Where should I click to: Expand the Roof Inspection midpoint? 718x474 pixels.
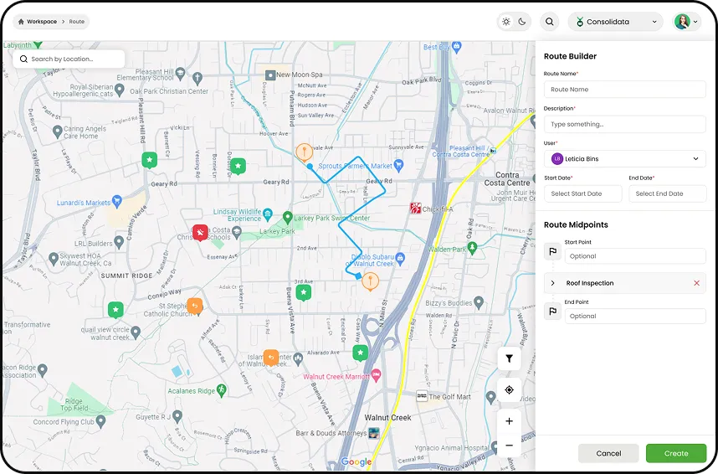coord(552,283)
